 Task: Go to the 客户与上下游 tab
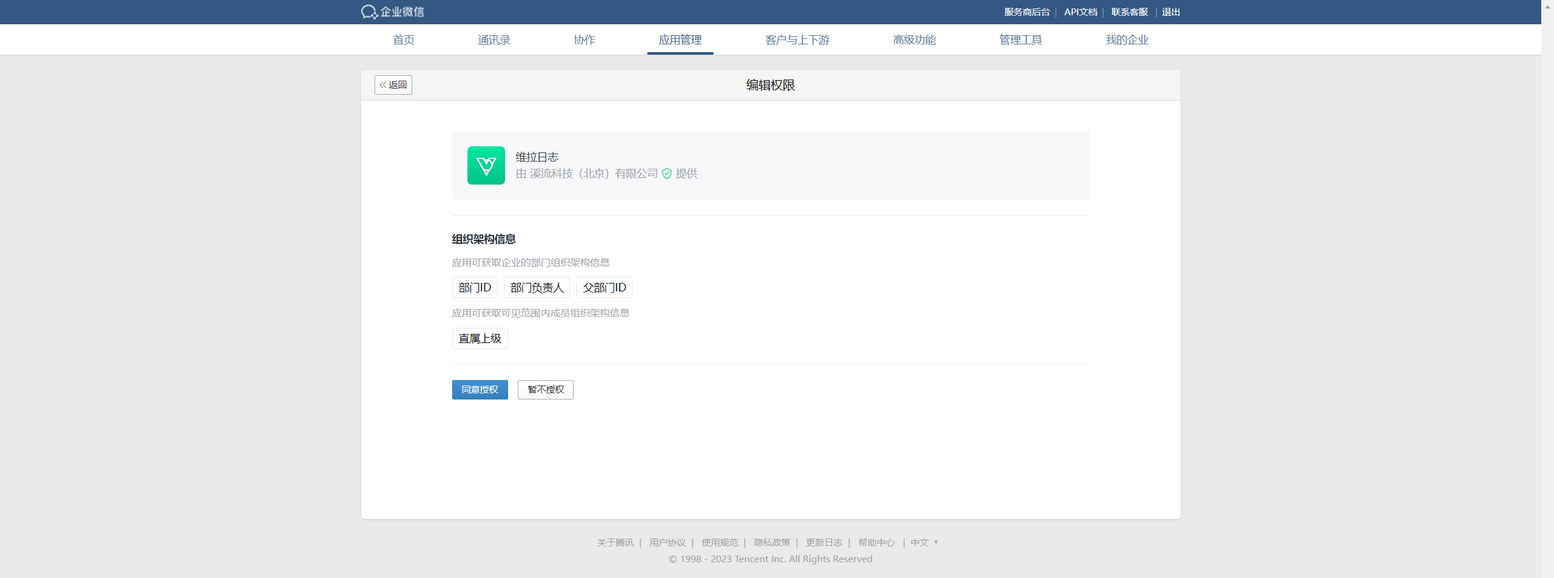[x=797, y=40]
